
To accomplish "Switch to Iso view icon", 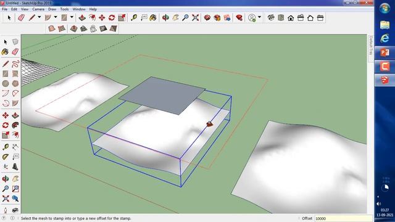I will point(271,18).
